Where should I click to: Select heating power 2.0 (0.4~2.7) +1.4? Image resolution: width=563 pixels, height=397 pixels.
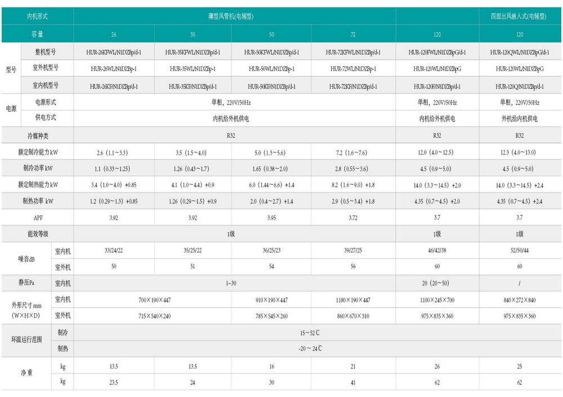point(271,201)
